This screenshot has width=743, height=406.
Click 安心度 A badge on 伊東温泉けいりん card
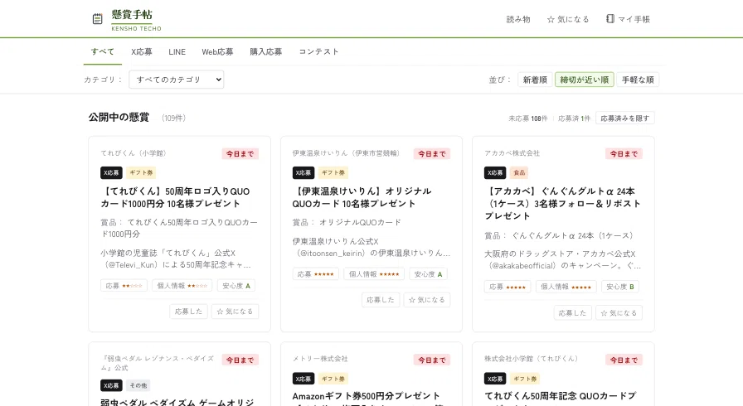(x=429, y=274)
